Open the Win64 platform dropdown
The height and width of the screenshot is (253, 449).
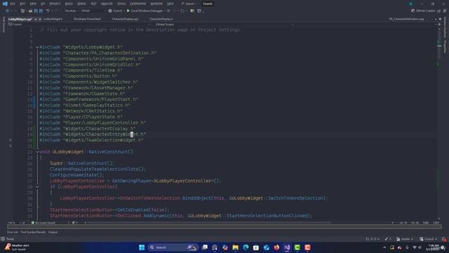93,11
